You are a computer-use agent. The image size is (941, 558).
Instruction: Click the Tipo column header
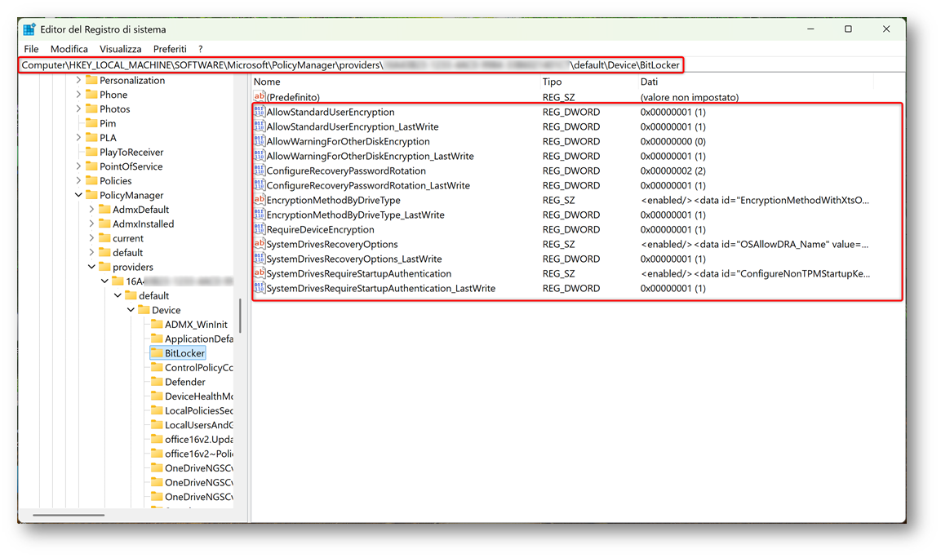click(x=552, y=82)
